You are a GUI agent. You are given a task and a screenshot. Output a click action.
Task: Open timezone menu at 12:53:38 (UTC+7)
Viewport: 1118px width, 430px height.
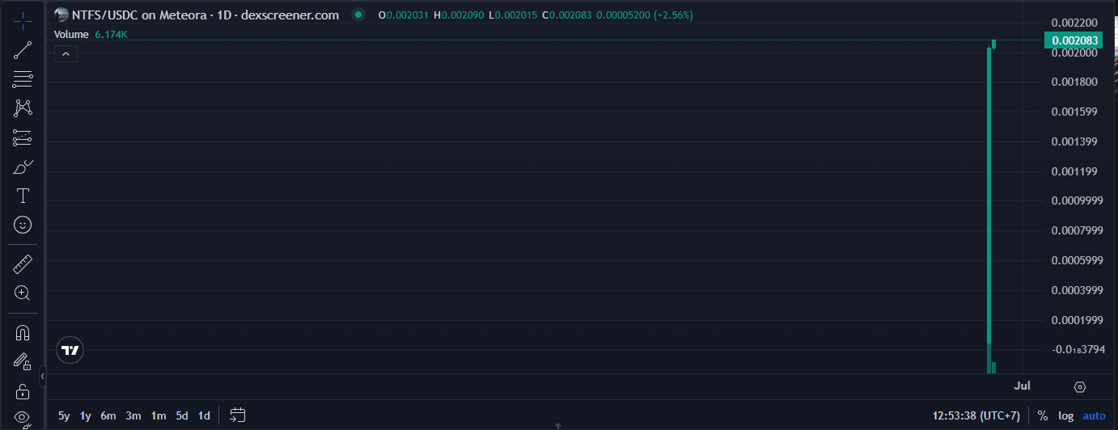[x=976, y=415]
